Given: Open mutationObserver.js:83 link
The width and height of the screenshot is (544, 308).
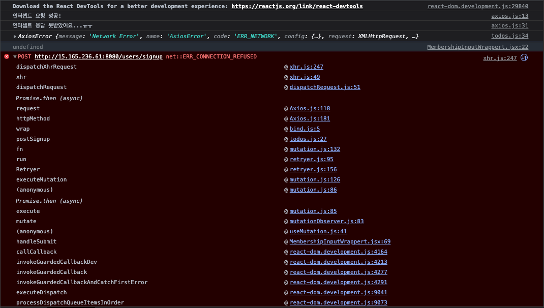Looking at the screenshot, I should 326,221.
